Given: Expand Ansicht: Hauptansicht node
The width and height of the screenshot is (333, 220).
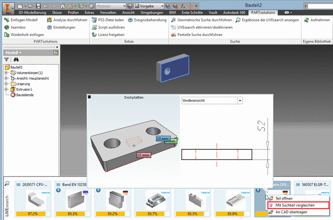Looking at the screenshot, I should pyautogui.click(x=6, y=78).
